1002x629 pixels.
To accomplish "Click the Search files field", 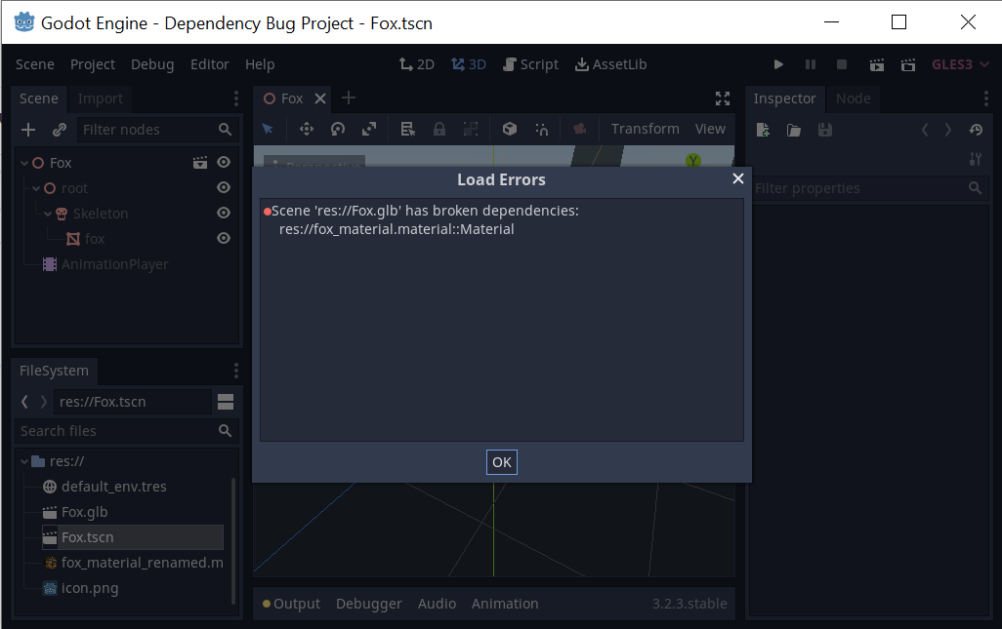I will coord(127,431).
